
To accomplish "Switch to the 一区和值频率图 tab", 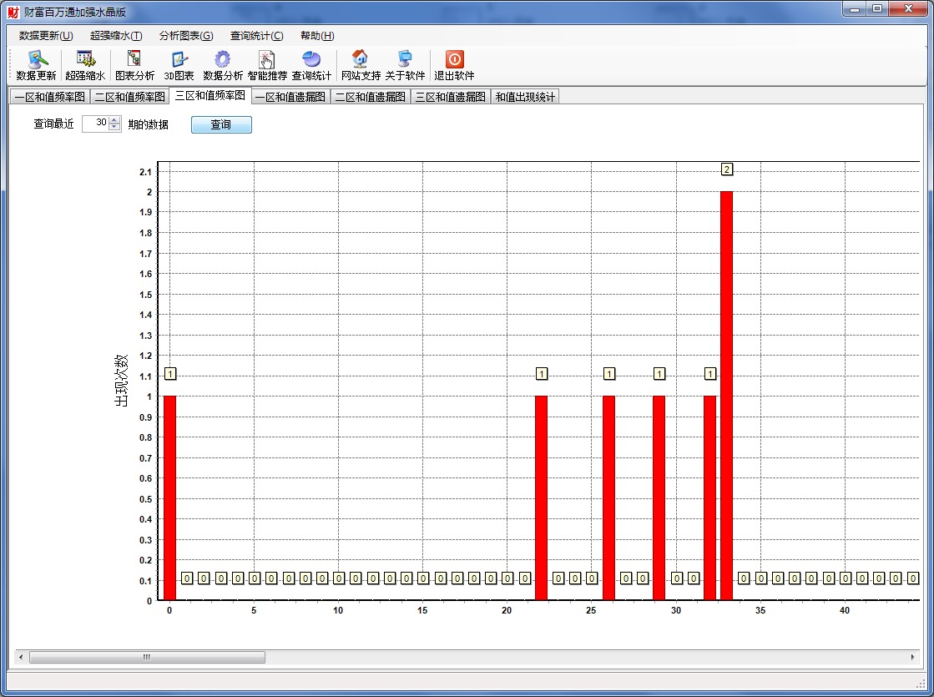I will point(49,97).
